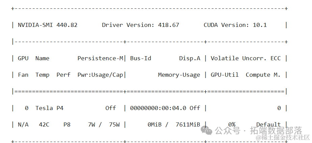Click the WeChat logo icon in watermark
Screen dimensions: 312x143
[207, 131]
